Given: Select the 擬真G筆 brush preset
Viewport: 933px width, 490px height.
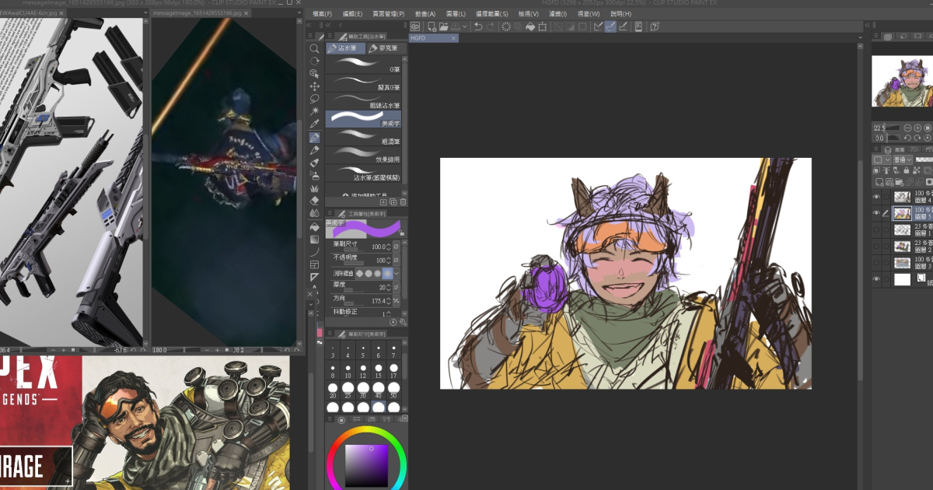Looking at the screenshot, I should [x=364, y=82].
